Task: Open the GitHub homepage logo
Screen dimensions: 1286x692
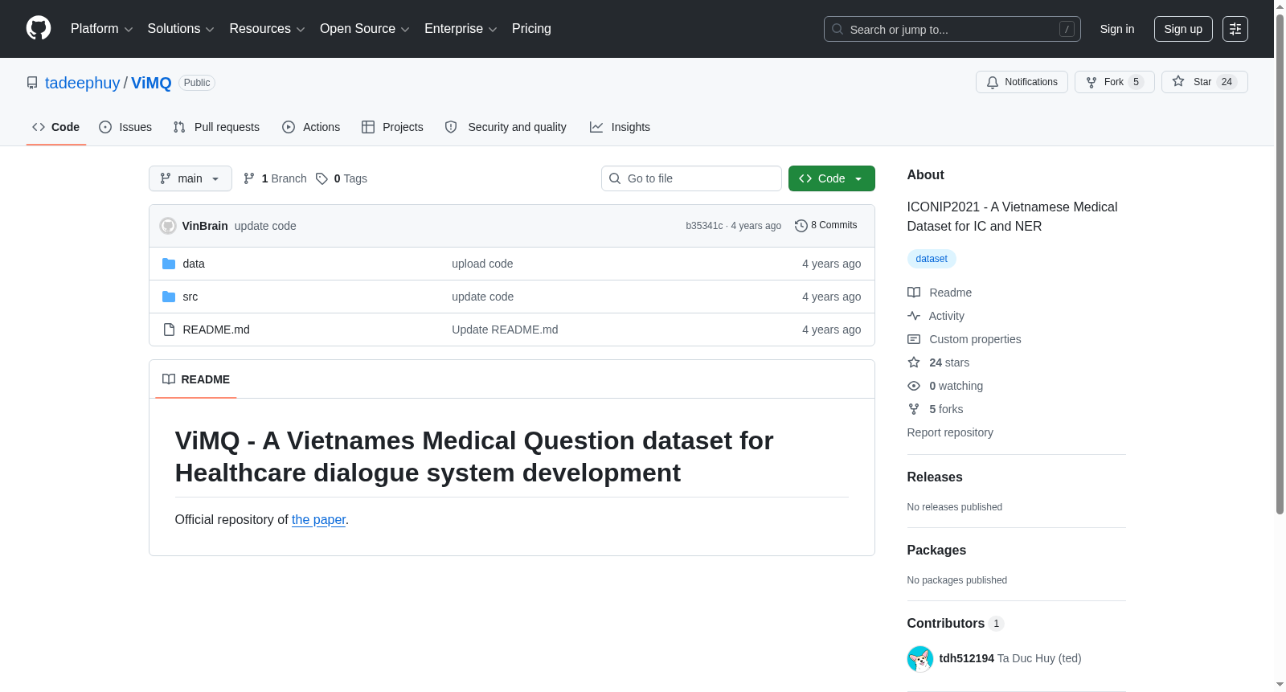Action: pyautogui.click(x=39, y=29)
